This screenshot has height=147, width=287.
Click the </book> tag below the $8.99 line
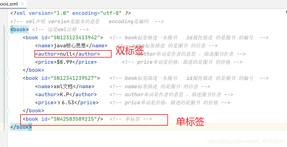[33, 70]
